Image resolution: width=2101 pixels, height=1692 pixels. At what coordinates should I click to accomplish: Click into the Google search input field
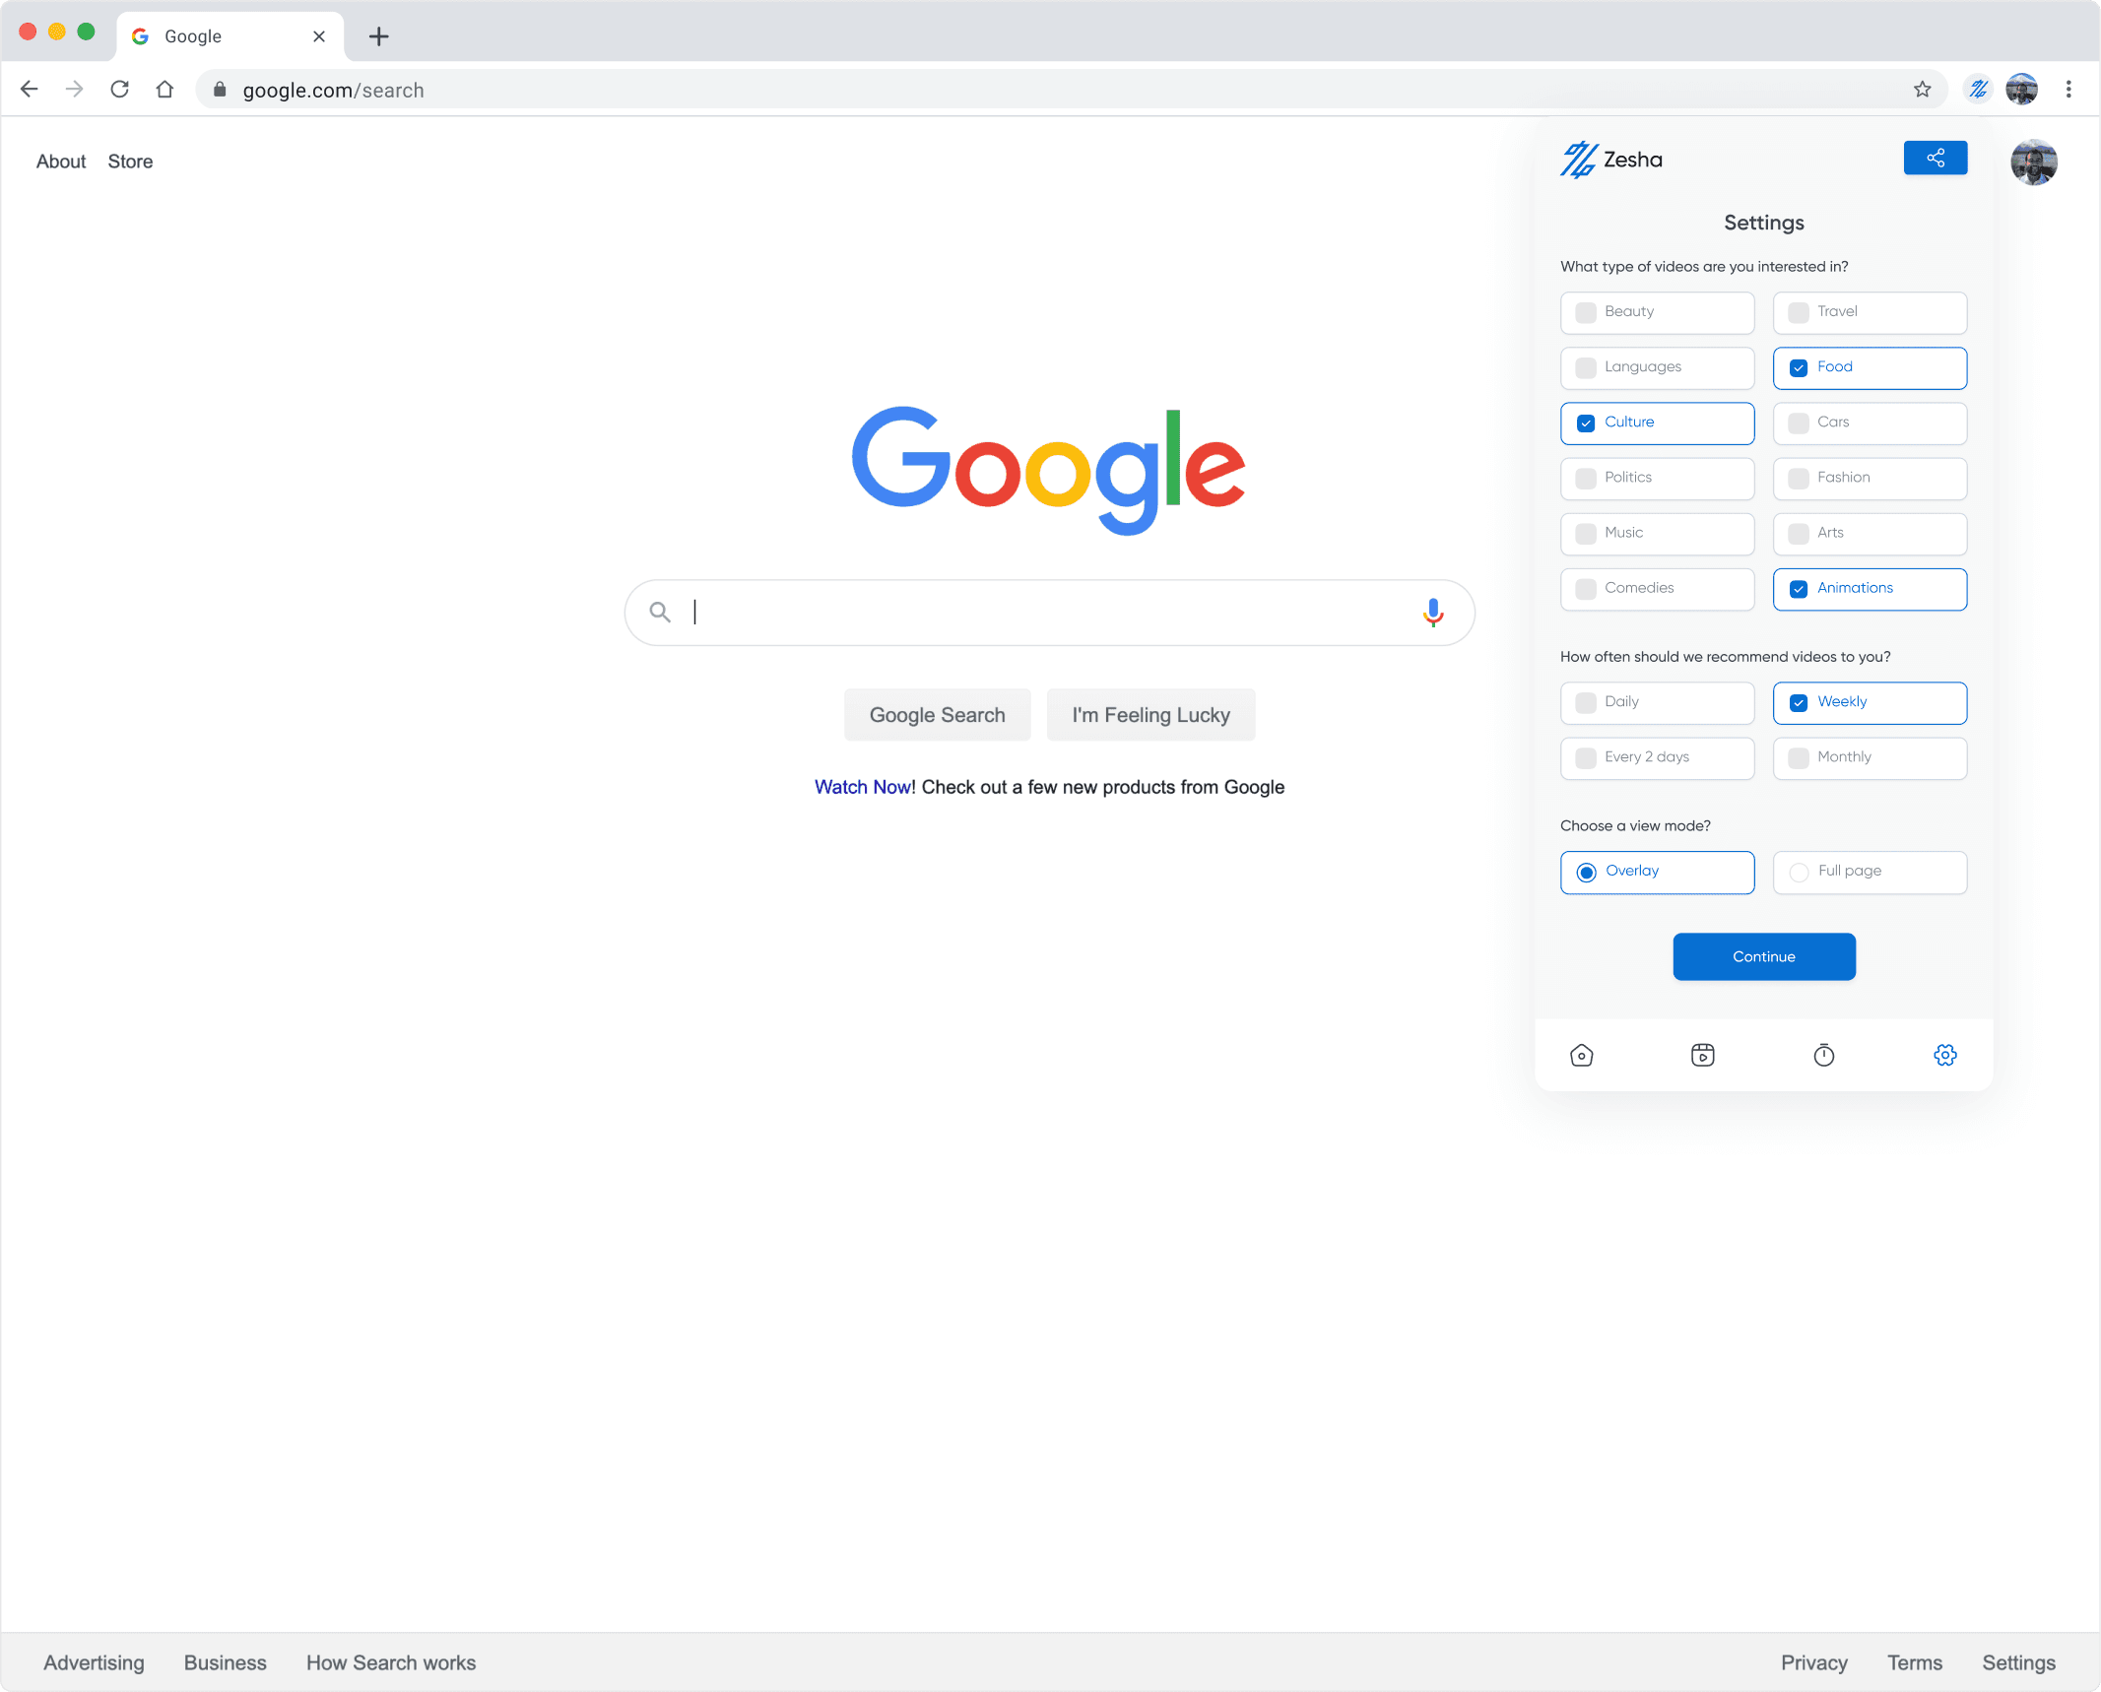[x=1049, y=613]
